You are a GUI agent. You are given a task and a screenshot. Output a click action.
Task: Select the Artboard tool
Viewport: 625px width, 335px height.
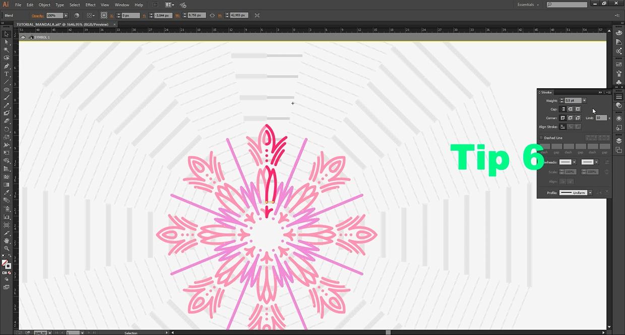coord(6,225)
